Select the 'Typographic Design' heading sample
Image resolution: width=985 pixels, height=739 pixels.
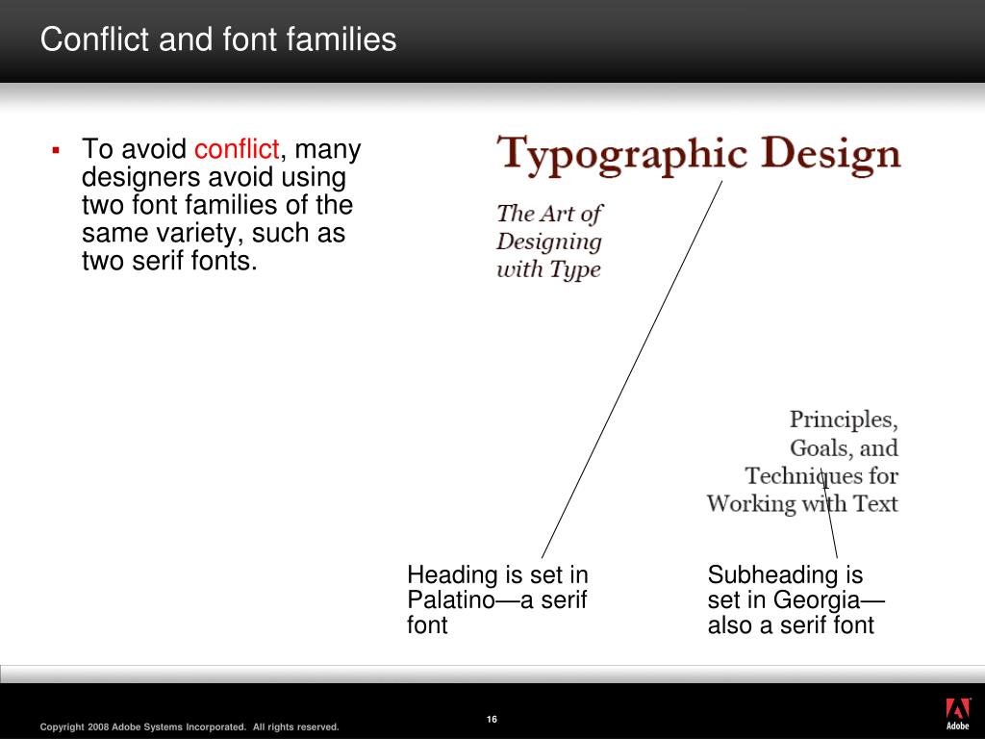point(698,155)
